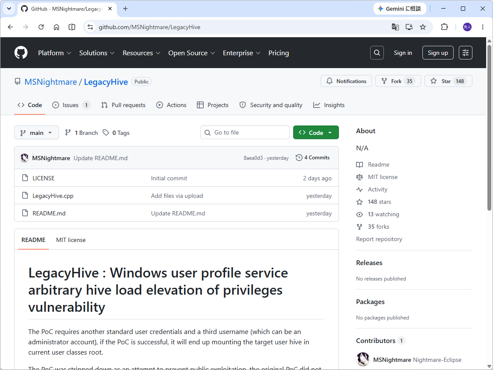The width and height of the screenshot is (493, 370).
Task: Close the GitHub LegacyHive browser tab
Action: [x=110, y=9]
